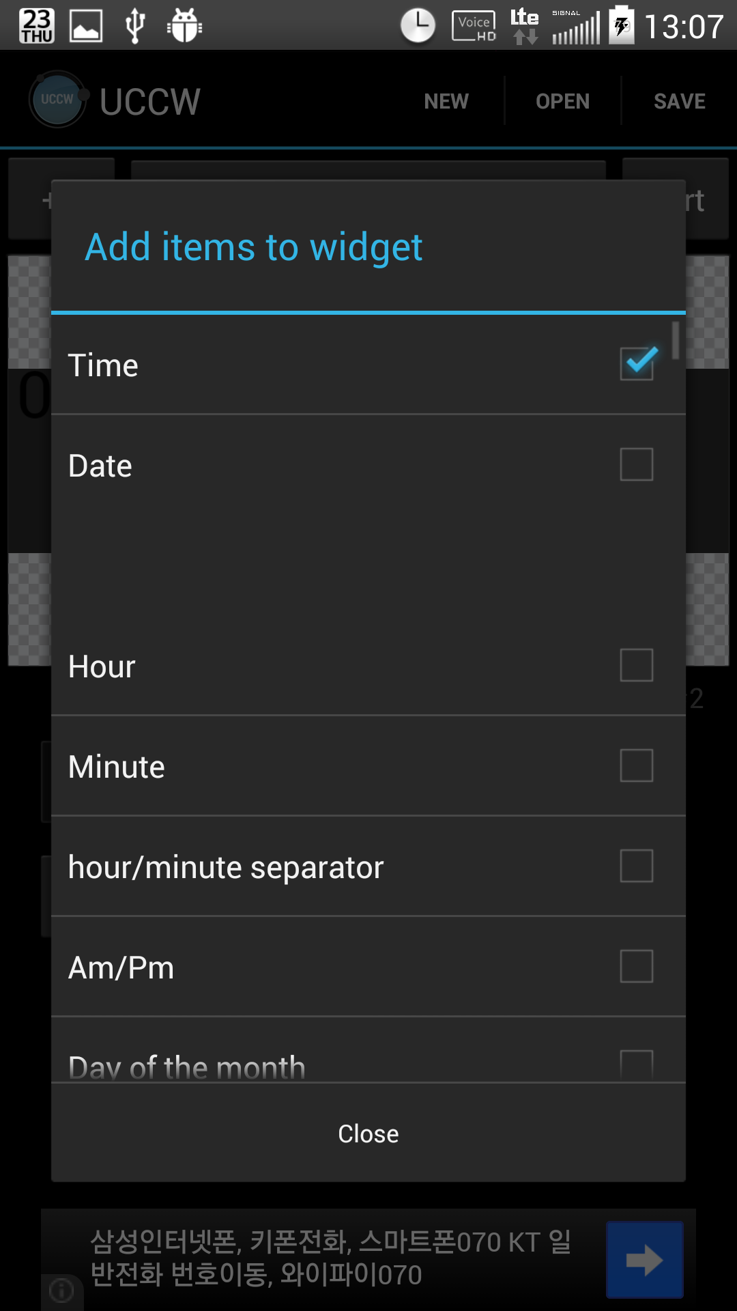
Task: Click the dialog list scrollbar
Action: coord(675,340)
